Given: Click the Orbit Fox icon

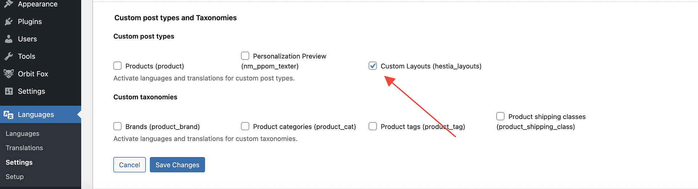Looking at the screenshot, I should click(x=9, y=74).
